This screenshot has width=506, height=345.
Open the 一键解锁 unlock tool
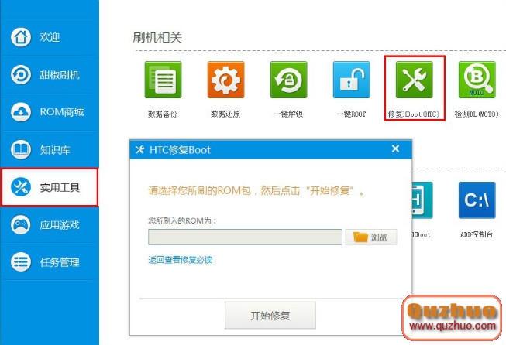pos(288,80)
